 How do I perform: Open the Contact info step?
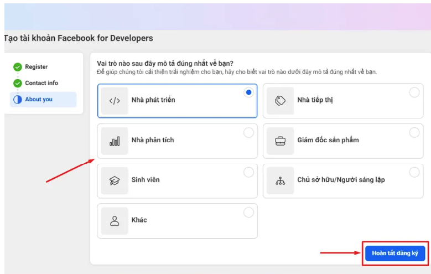pos(41,83)
